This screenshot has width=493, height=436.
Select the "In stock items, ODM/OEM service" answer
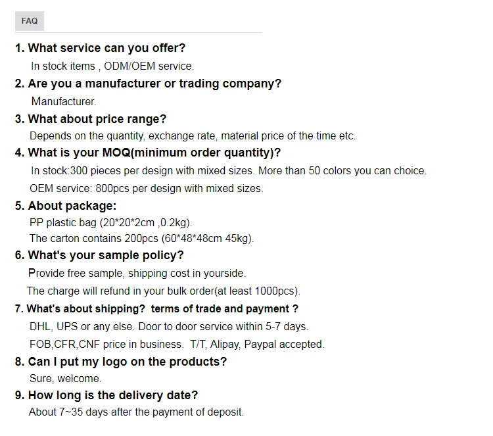[112, 66]
